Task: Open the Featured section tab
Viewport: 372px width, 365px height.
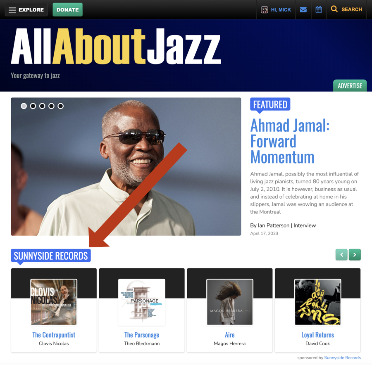Action: tap(270, 104)
